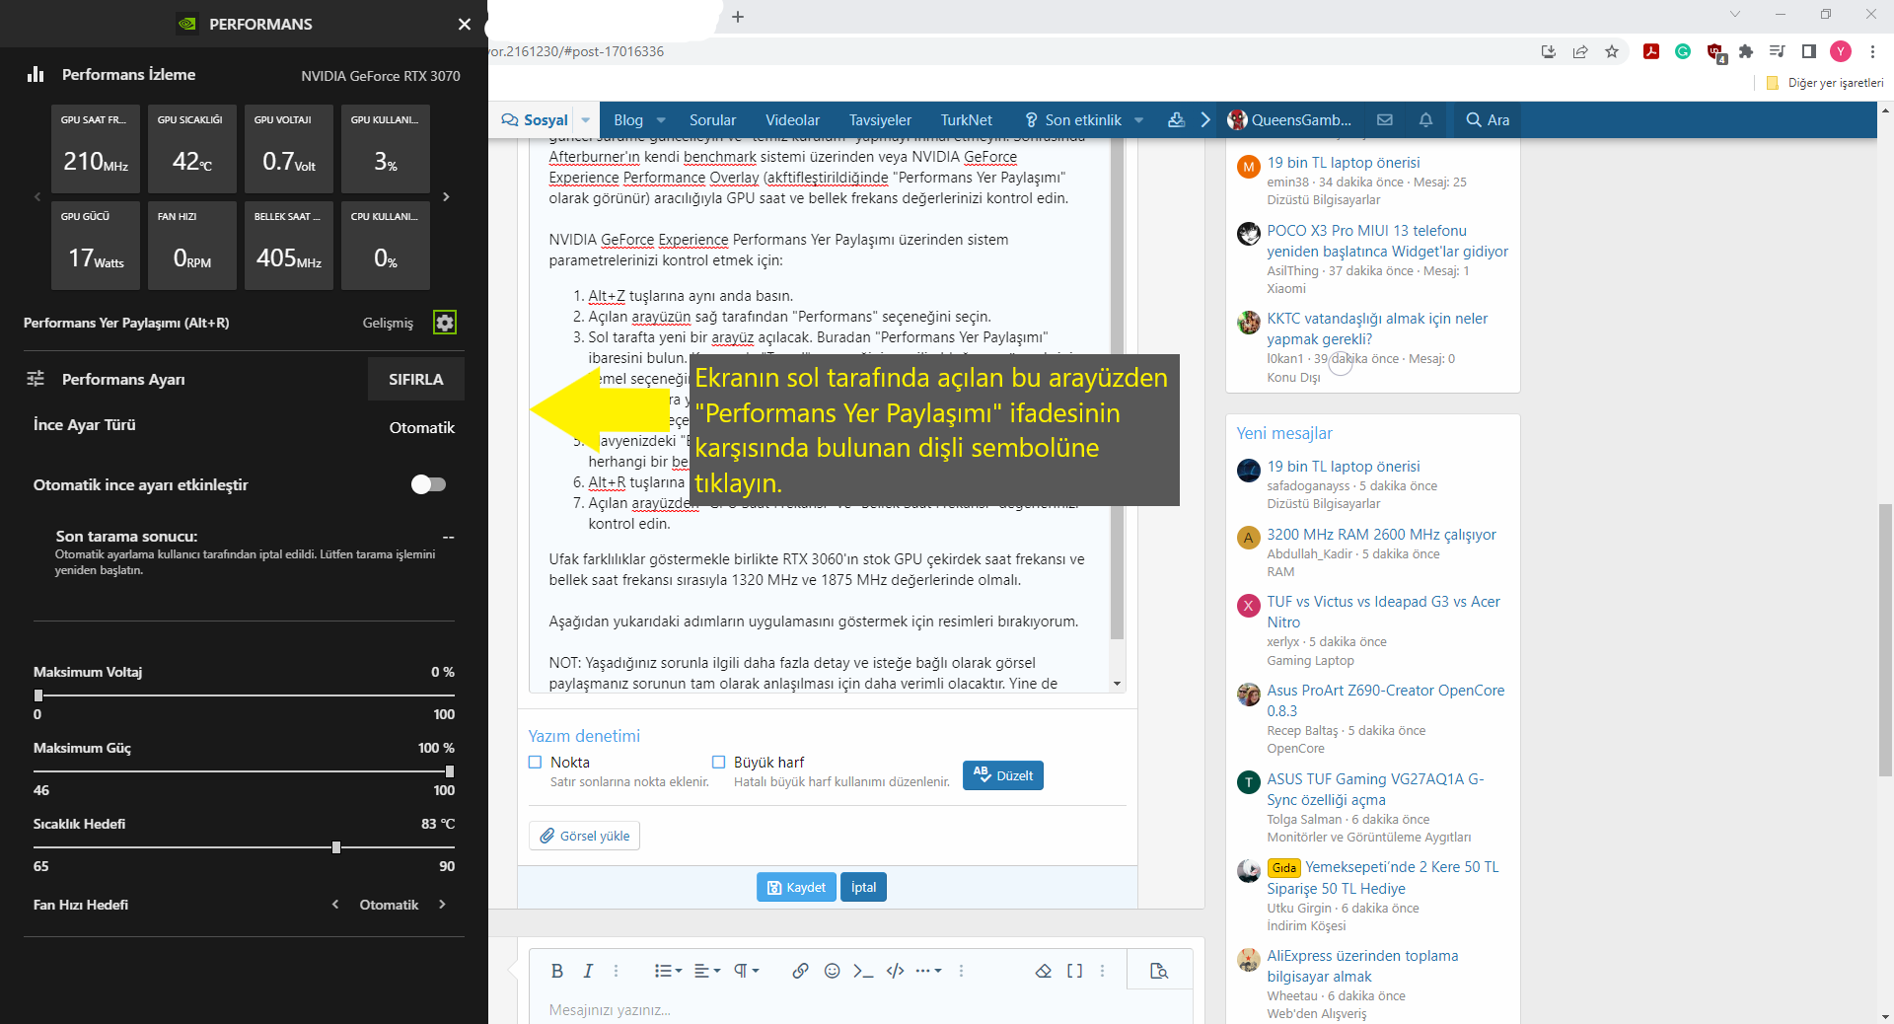Viewport: 1894px width, 1024px height.
Task: Preview the reply message
Action: (1159, 971)
